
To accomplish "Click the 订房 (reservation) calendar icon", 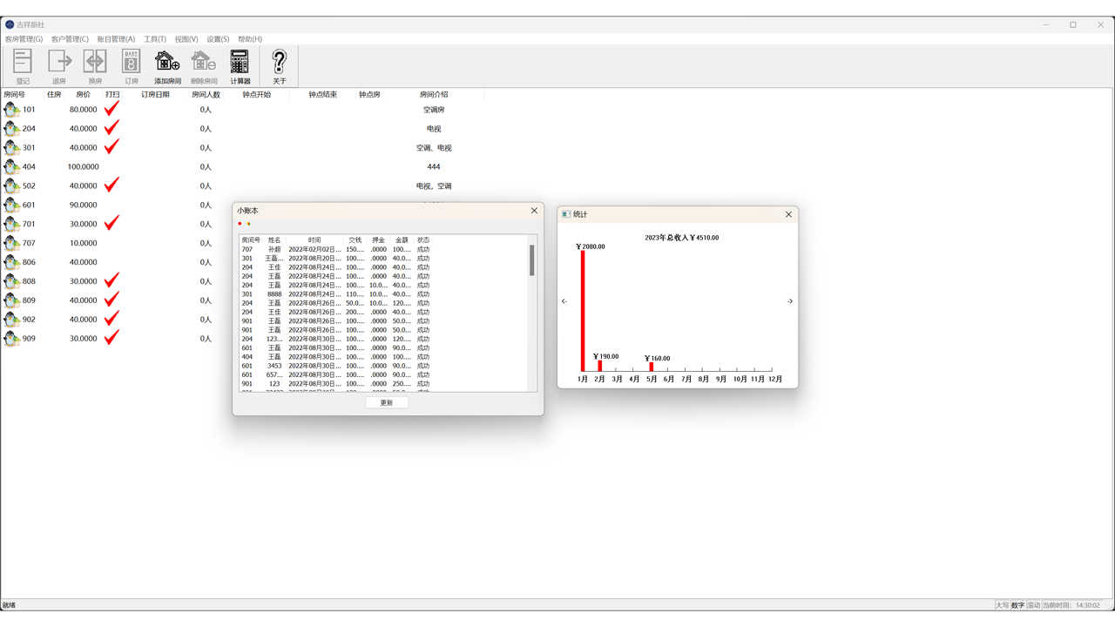I will [132, 62].
